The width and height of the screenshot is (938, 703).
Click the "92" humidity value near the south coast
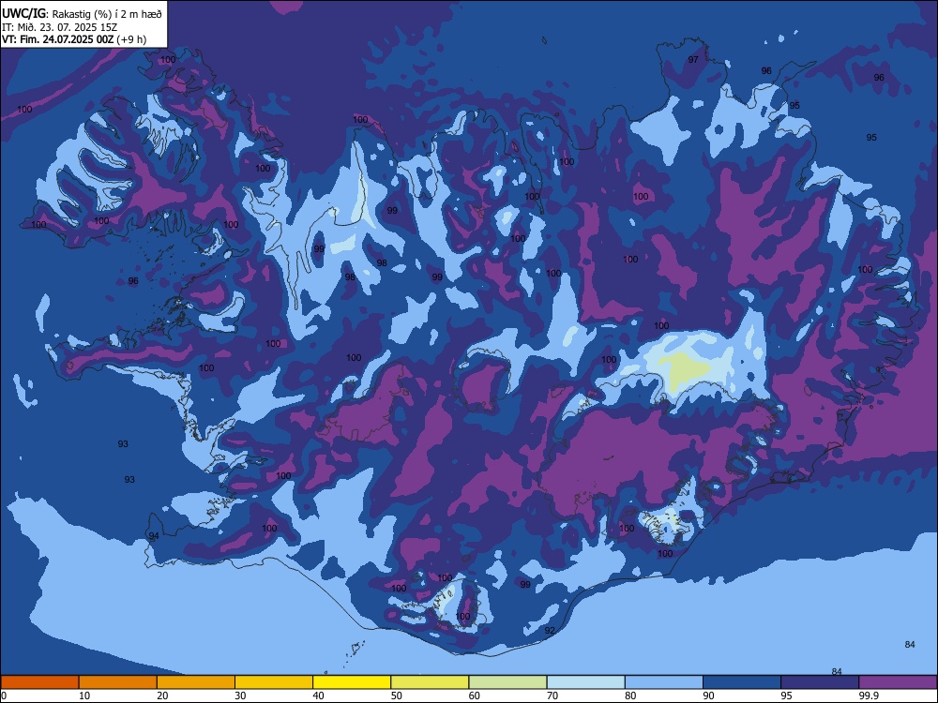click(x=550, y=630)
